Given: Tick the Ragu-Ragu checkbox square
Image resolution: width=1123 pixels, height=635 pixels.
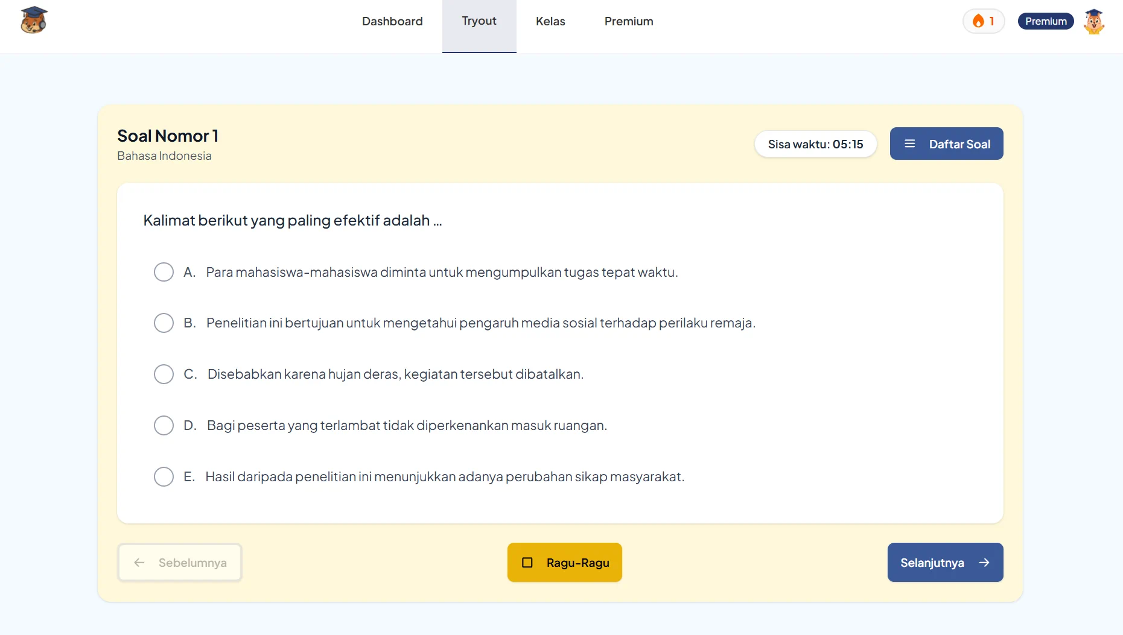Looking at the screenshot, I should pyautogui.click(x=527, y=563).
